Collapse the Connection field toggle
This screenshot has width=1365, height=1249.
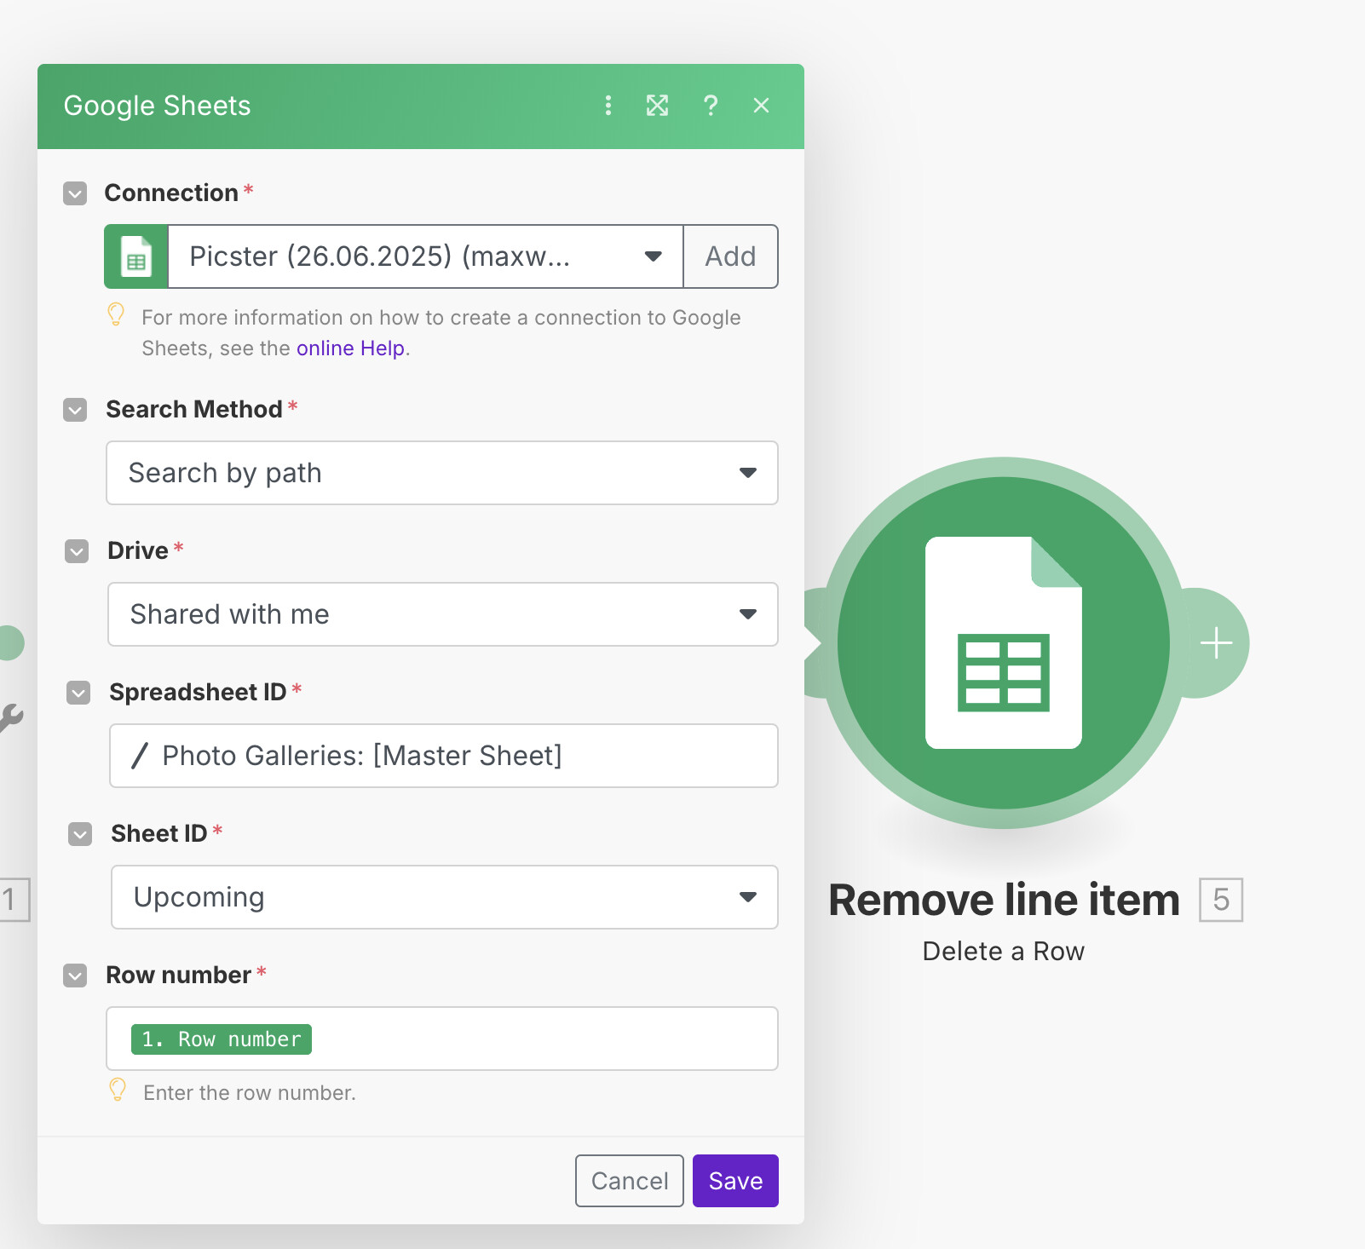(x=75, y=193)
